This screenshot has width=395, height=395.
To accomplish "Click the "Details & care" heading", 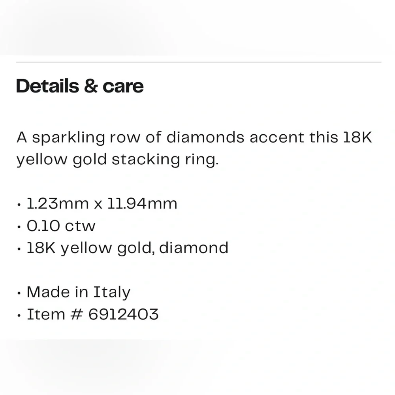I will (x=80, y=86).
